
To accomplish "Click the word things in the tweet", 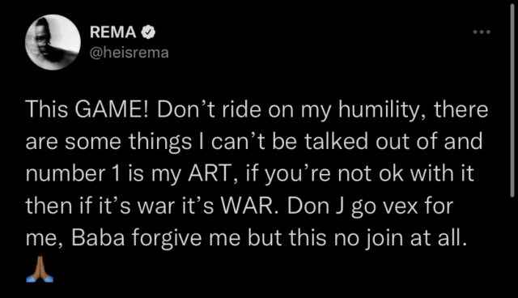I will (x=160, y=143).
